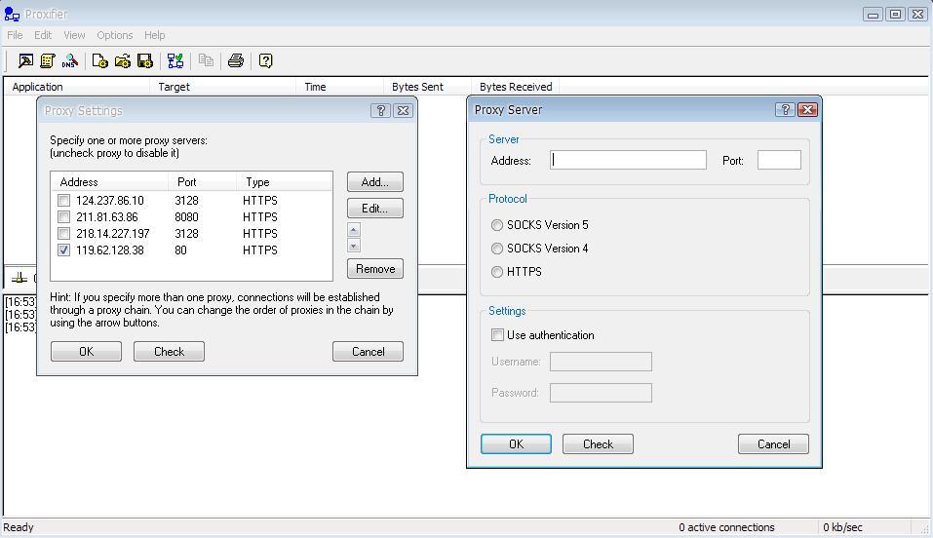Click OK in Proxy Settings dialog
The image size is (933, 538).
[86, 351]
